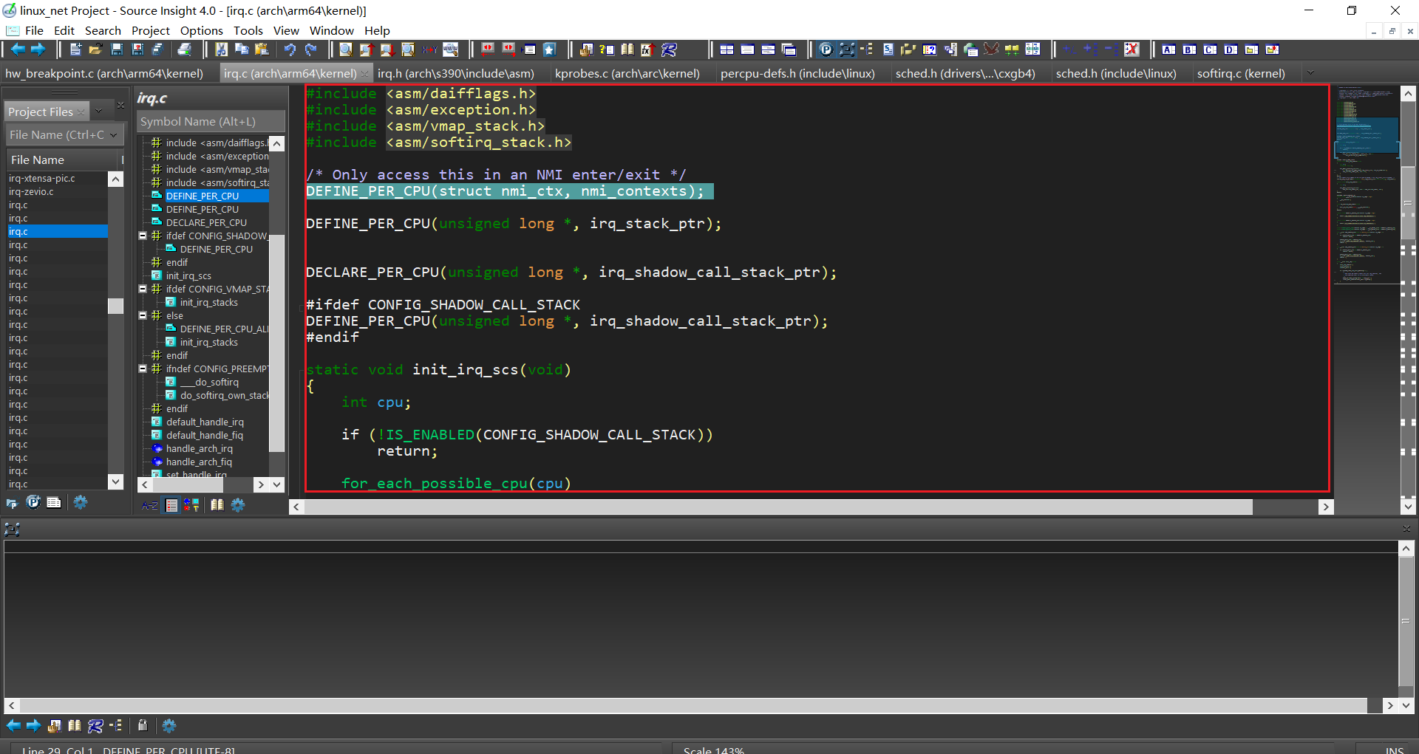Open project panel settings gear
The width and height of the screenshot is (1419, 754).
[x=81, y=502]
